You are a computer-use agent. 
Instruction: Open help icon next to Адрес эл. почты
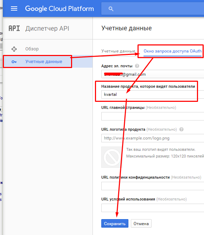pyautogui.click(x=137, y=66)
